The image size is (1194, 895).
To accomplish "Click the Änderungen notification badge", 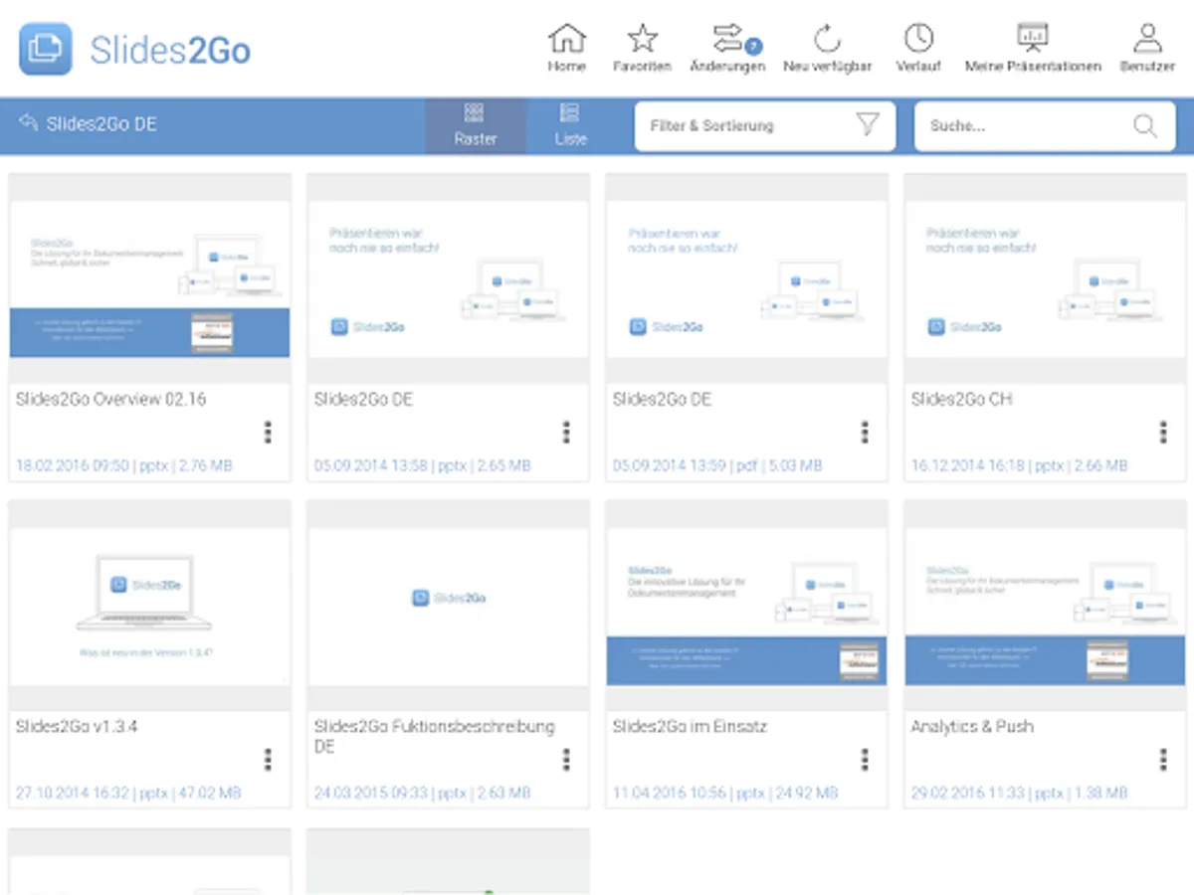I will click(x=753, y=46).
